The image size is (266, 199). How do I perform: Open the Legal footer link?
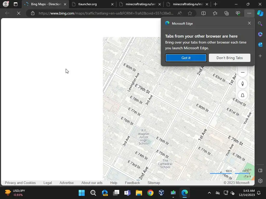pos(48,183)
